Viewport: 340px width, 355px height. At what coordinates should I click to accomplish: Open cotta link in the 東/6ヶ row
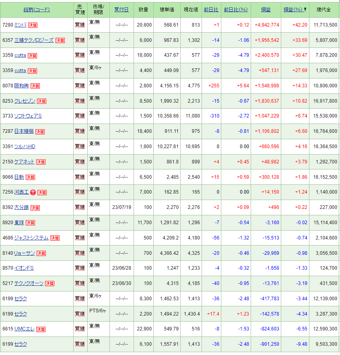[20, 70]
